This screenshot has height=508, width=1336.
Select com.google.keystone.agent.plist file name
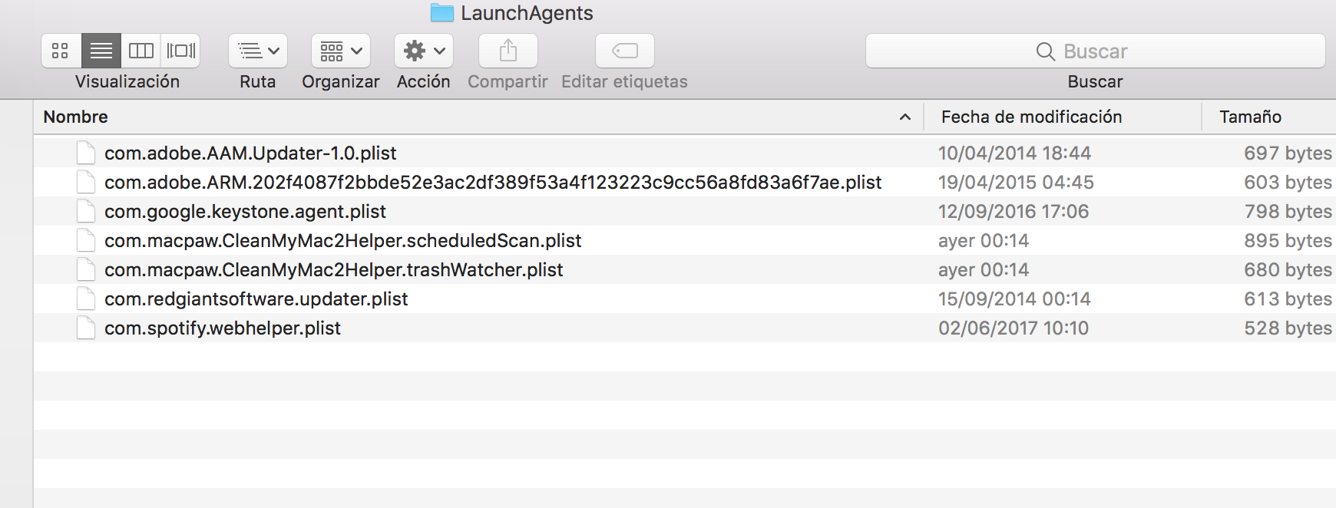[x=245, y=211]
